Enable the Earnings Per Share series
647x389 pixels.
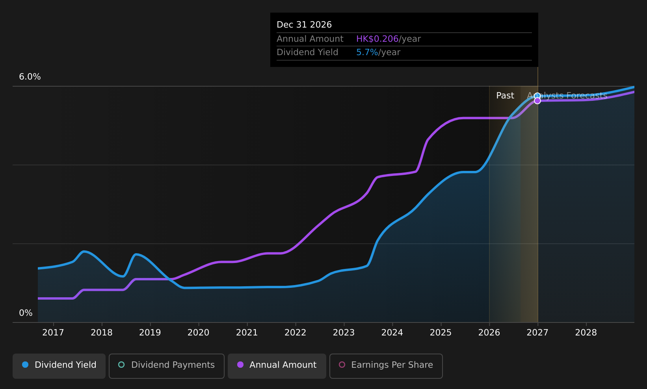(x=386, y=366)
